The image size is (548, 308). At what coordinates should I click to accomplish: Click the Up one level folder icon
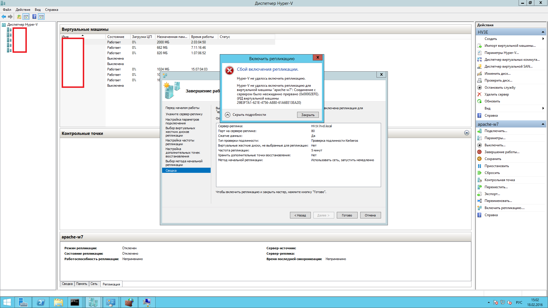tap(19, 17)
